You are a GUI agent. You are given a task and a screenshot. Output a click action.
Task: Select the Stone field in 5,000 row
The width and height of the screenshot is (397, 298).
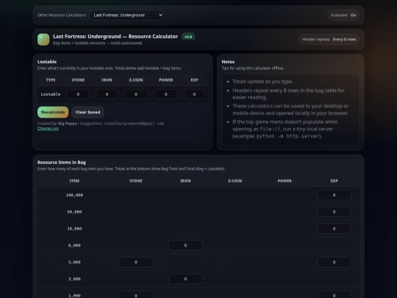[x=136, y=262]
